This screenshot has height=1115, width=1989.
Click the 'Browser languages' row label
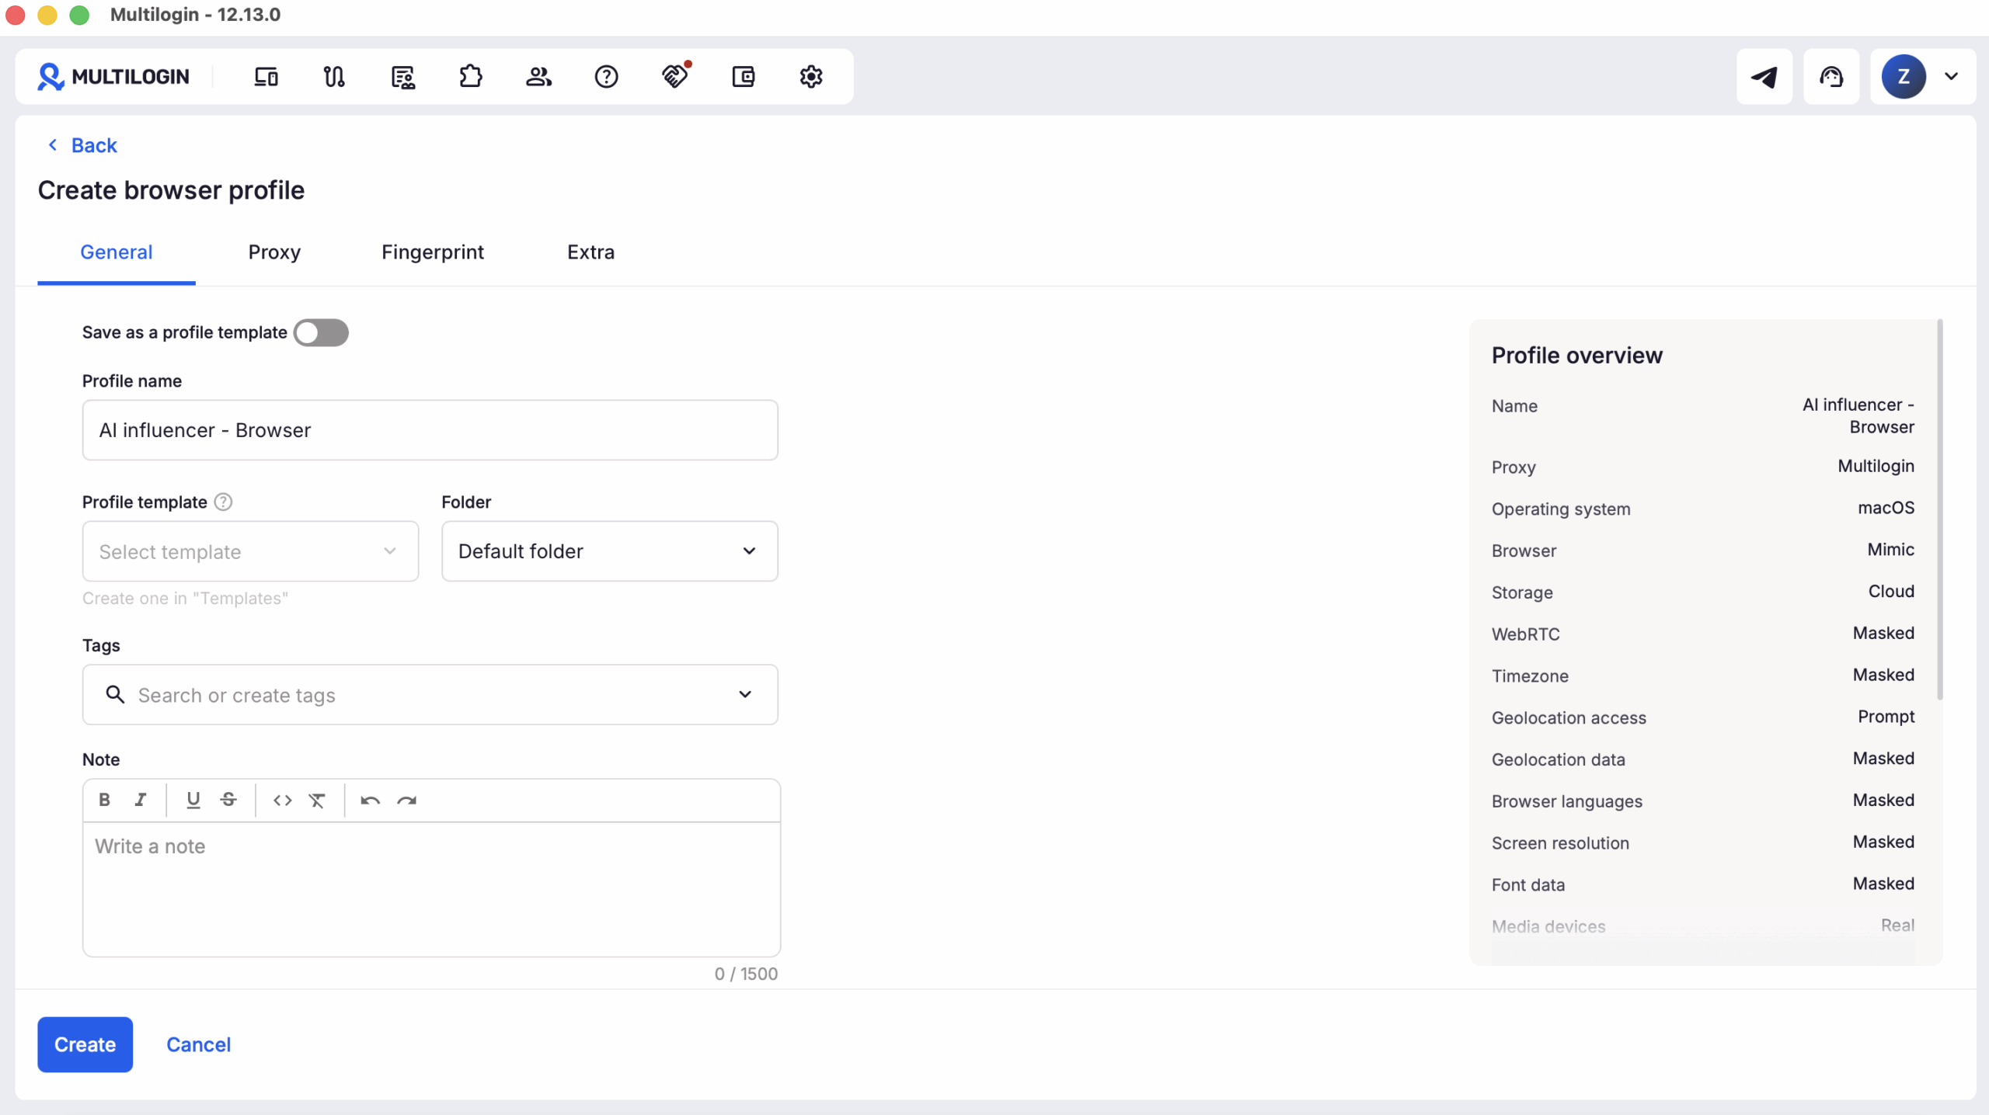pos(1566,801)
